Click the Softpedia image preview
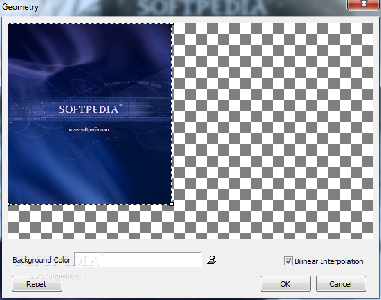The width and height of the screenshot is (381, 300). [90, 113]
